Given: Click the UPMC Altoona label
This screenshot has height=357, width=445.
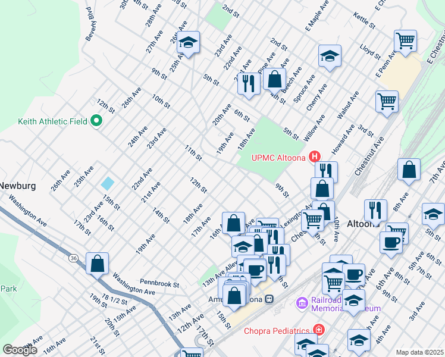Looking at the screenshot, I should pos(278,158).
